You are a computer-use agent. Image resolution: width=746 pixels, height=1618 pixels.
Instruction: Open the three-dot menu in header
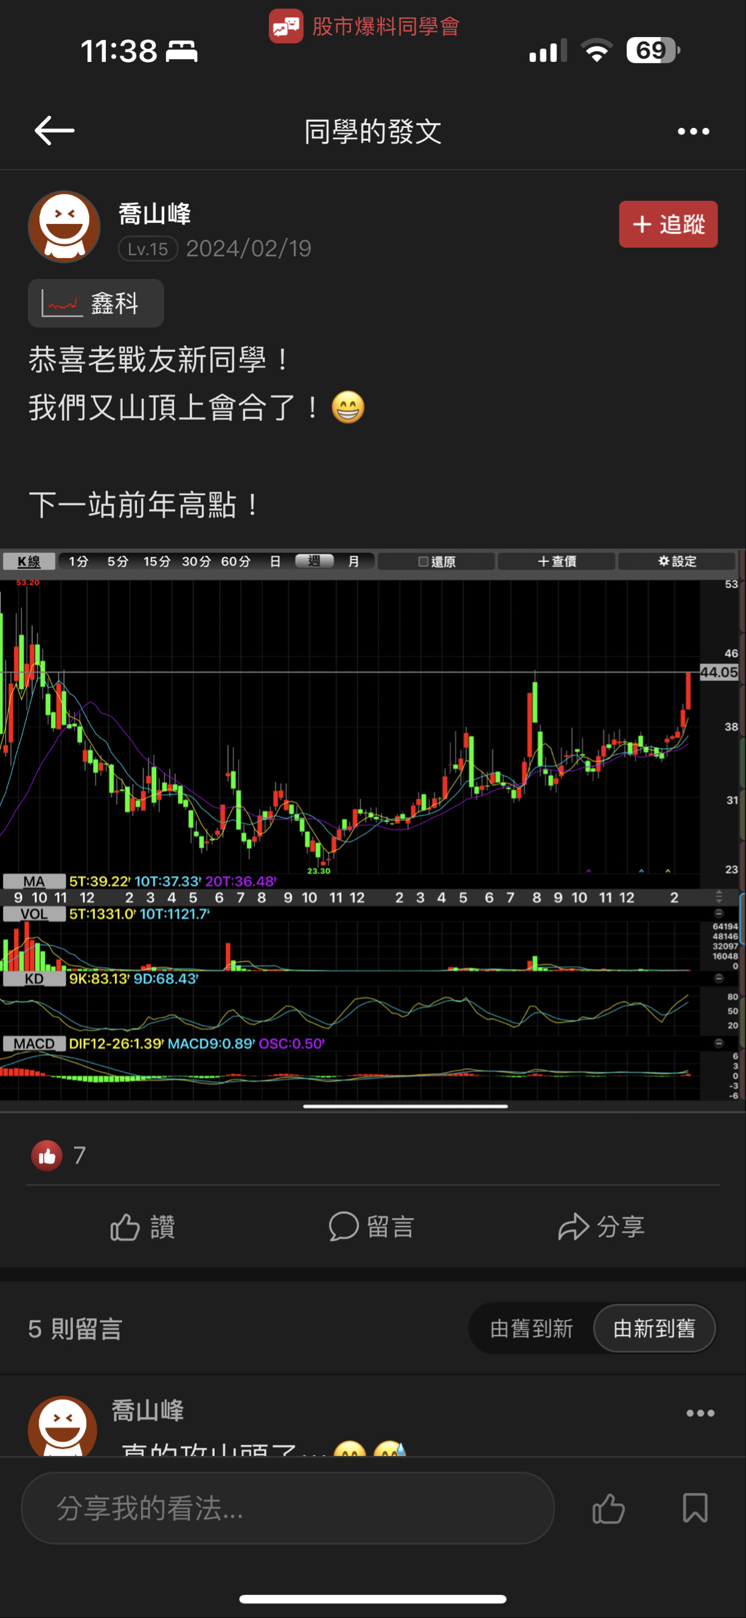(x=692, y=132)
